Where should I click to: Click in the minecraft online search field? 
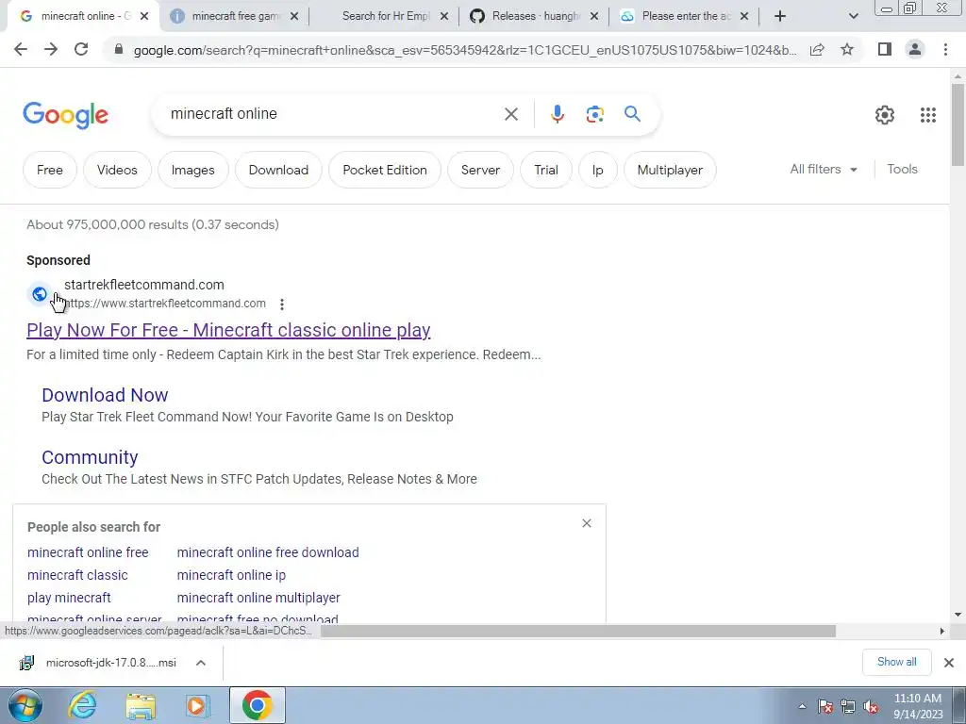[333, 114]
